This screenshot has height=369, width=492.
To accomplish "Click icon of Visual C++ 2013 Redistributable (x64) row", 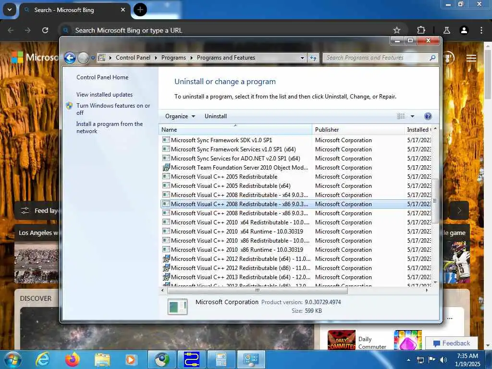I will point(166,277).
